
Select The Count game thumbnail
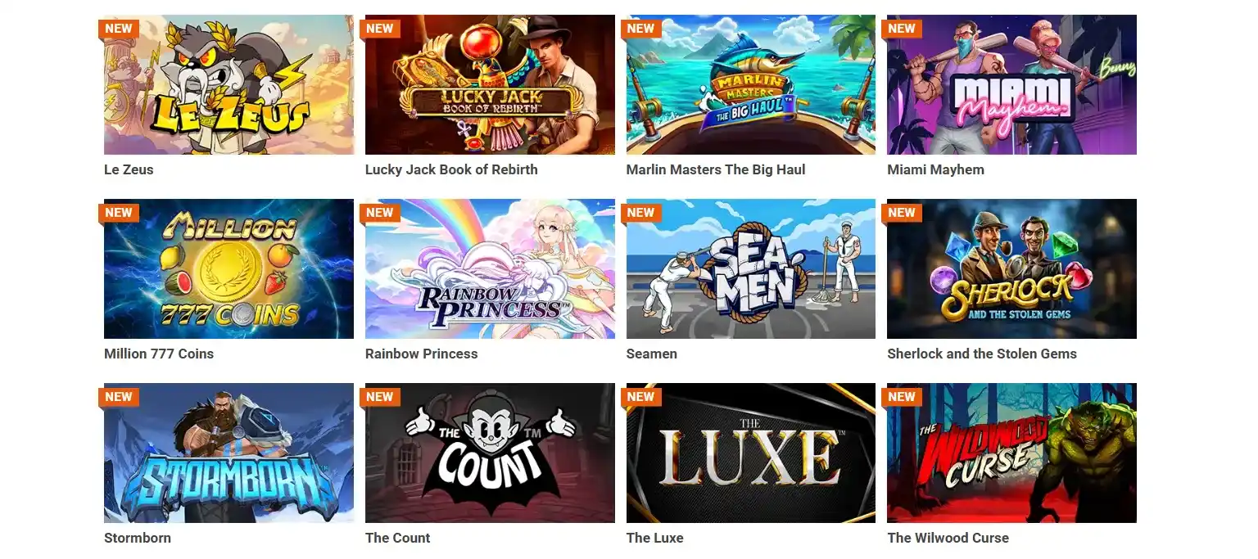tap(490, 453)
